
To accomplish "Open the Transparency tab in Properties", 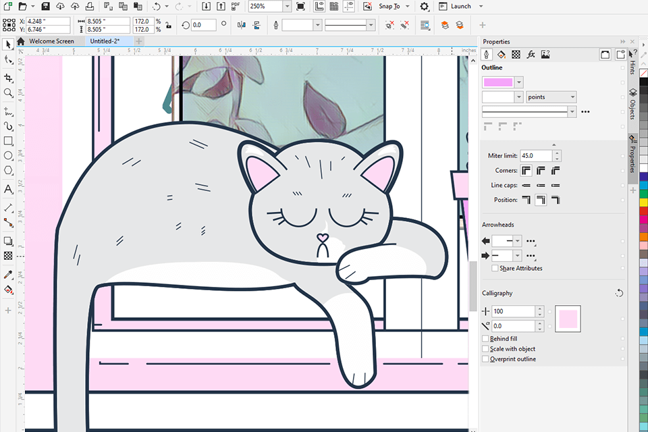I will 516,55.
